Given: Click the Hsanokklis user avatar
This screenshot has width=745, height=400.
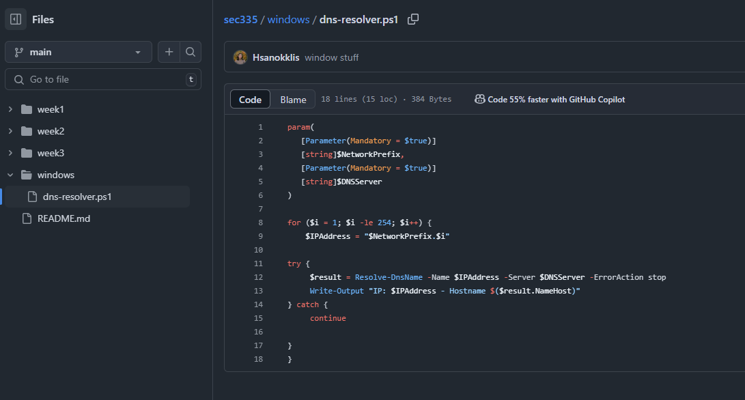Looking at the screenshot, I should [x=240, y=57].
